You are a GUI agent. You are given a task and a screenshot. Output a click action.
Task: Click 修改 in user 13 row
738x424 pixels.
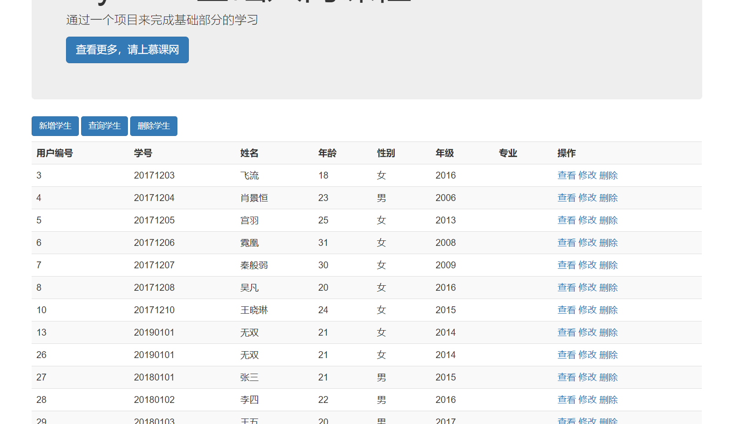pos(588,332)
